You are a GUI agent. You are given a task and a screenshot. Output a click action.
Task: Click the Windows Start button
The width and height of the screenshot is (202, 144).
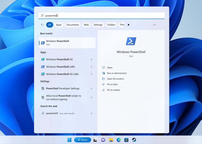coord(69,140)
